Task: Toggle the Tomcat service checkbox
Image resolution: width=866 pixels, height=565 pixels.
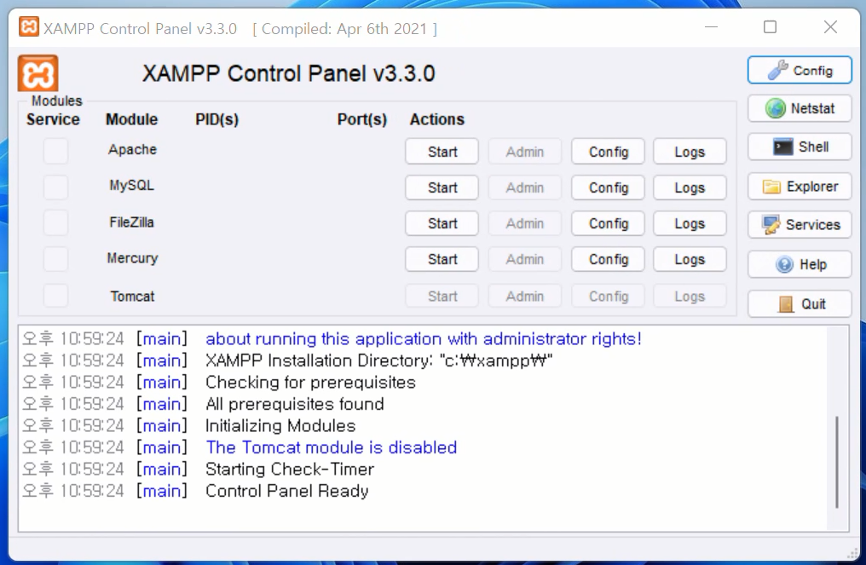Action: [55, 296]
